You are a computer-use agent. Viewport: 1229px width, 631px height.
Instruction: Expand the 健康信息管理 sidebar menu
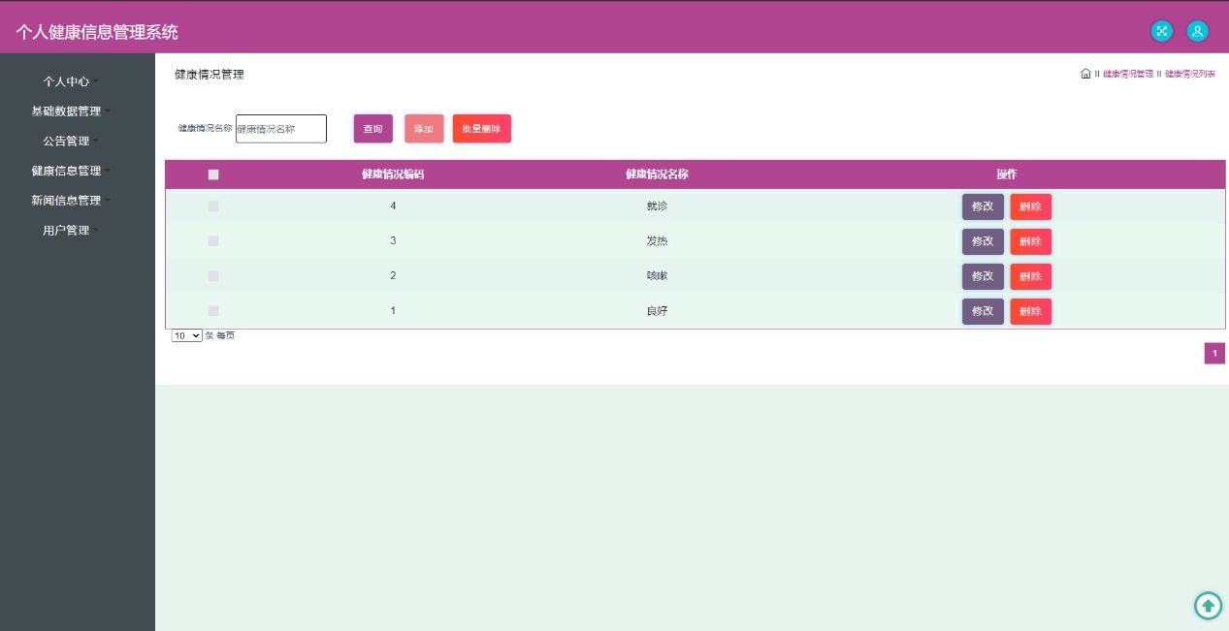[x=71, y=171]
